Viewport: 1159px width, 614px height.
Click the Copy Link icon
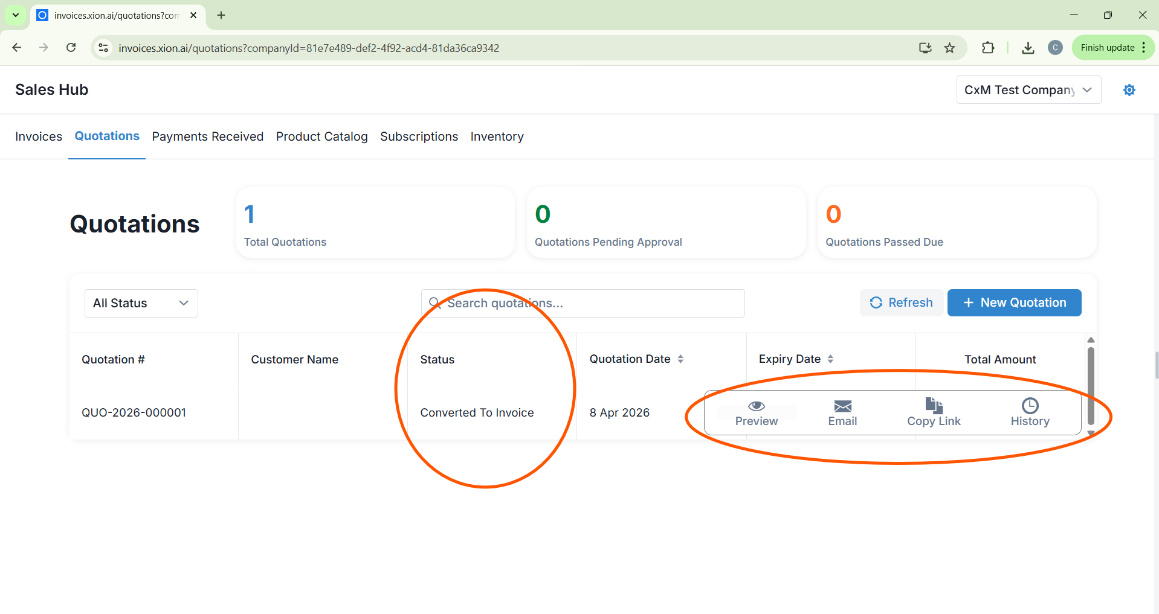[x=934, y=405]
